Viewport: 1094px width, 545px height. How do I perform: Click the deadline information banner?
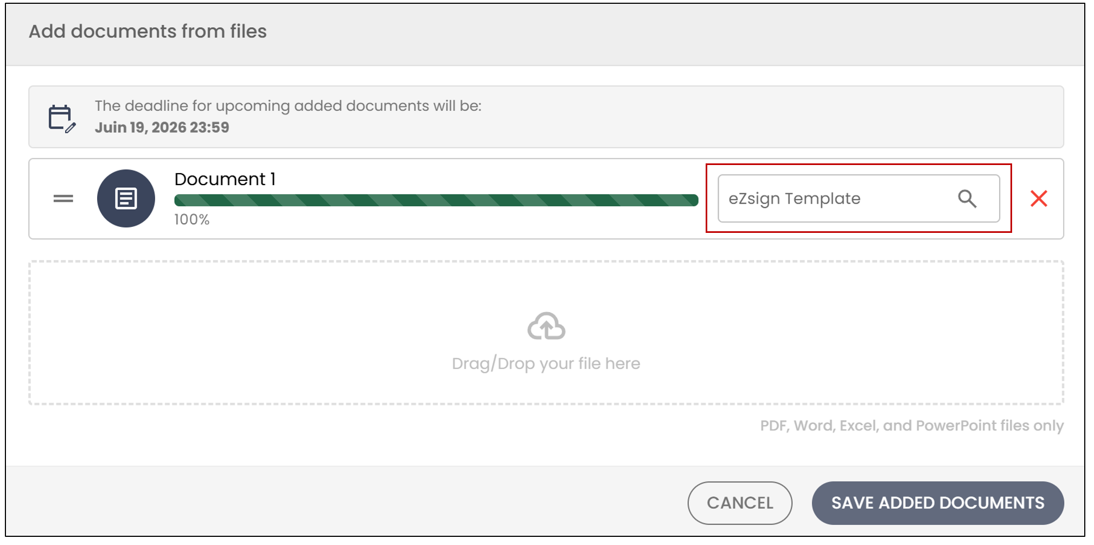[x=546, y=117]
